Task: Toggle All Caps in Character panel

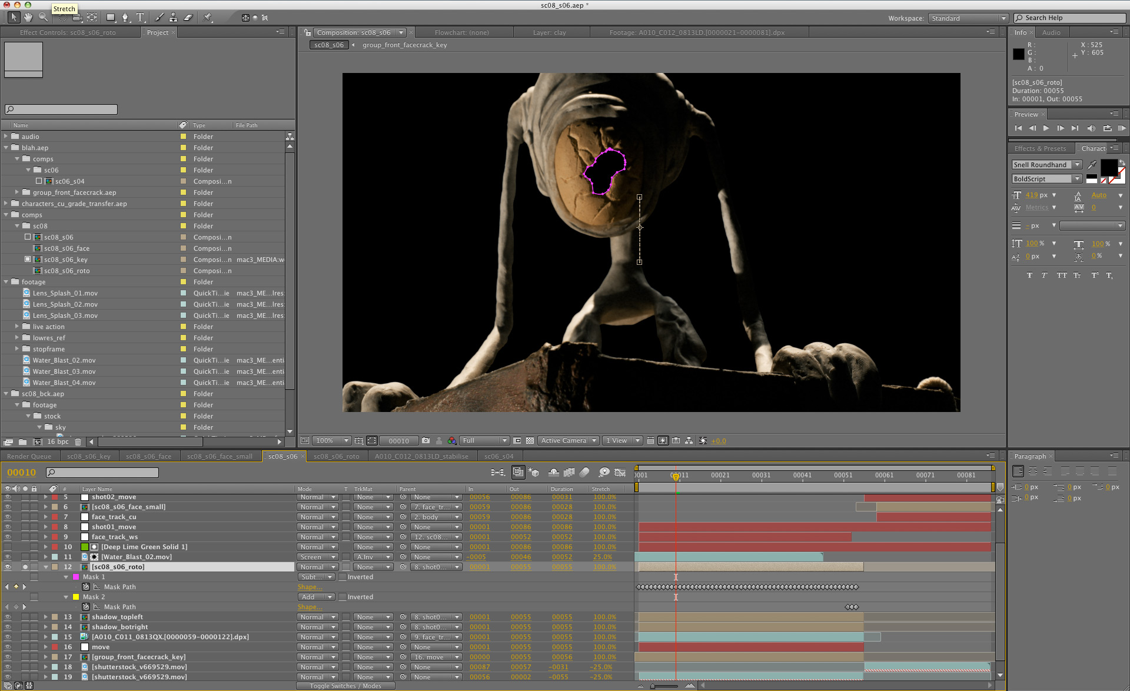Action: click(1061, 275)
